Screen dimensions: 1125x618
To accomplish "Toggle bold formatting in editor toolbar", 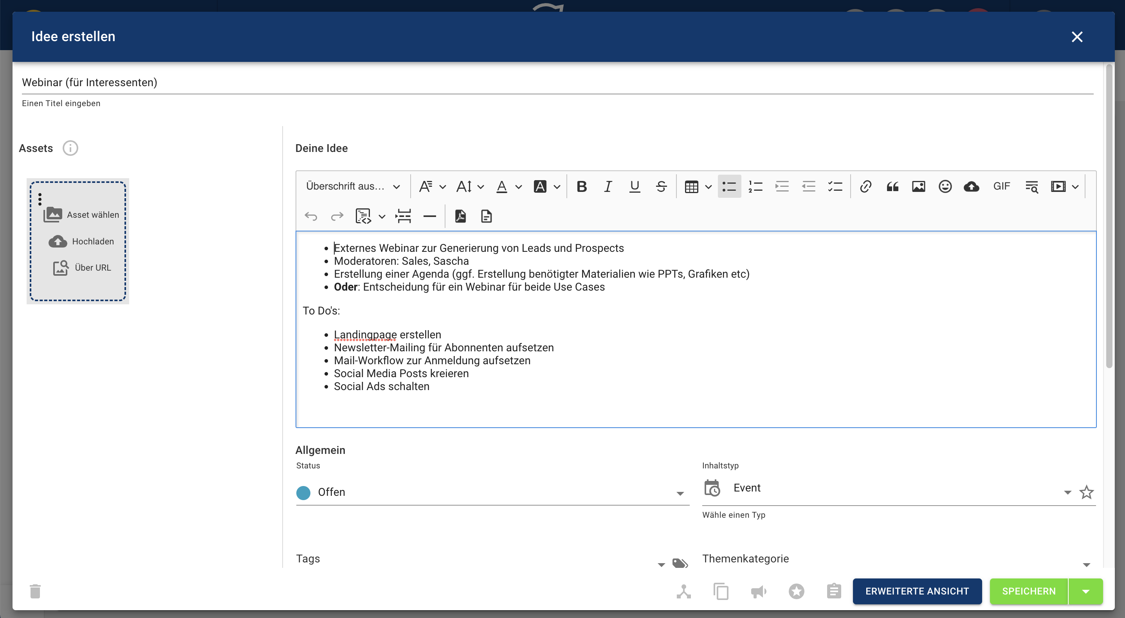I will click(581, 187).
